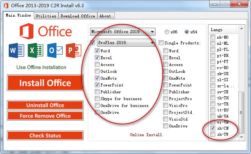Open the Download Office tab
The image size is (251, 154).
(x=78, y=16)
